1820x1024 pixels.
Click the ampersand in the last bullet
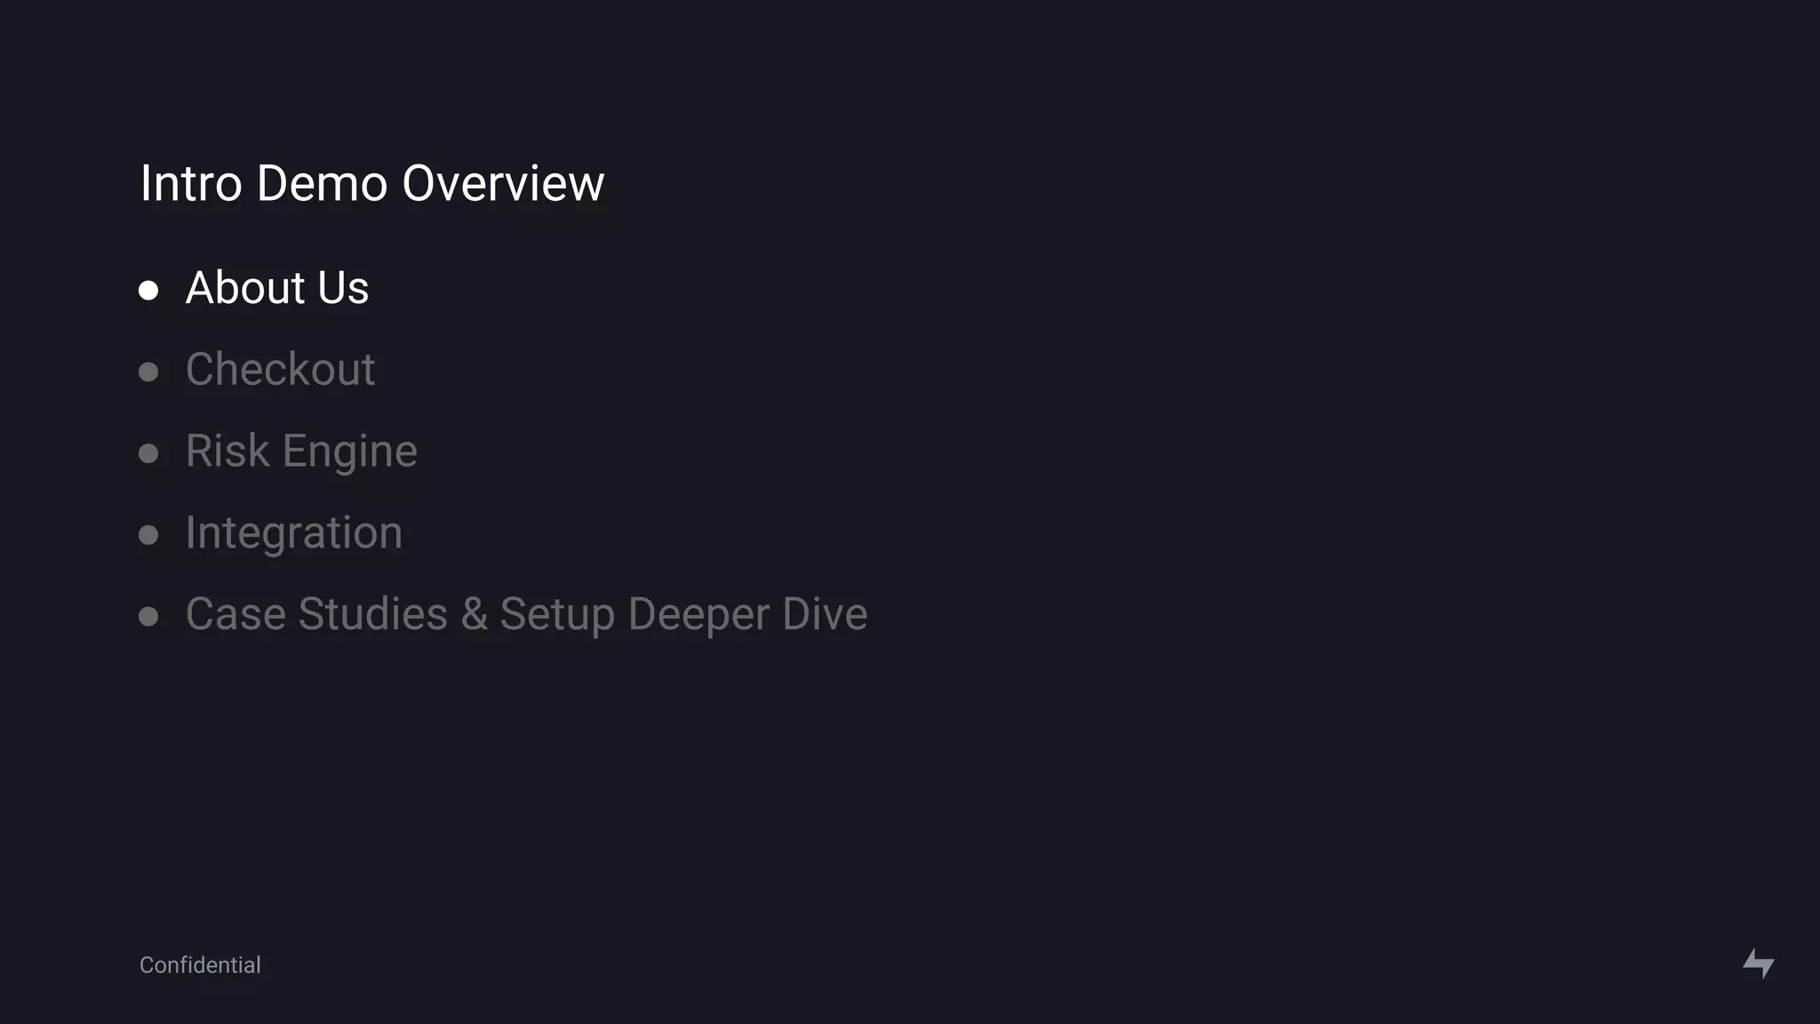[474, 614]
